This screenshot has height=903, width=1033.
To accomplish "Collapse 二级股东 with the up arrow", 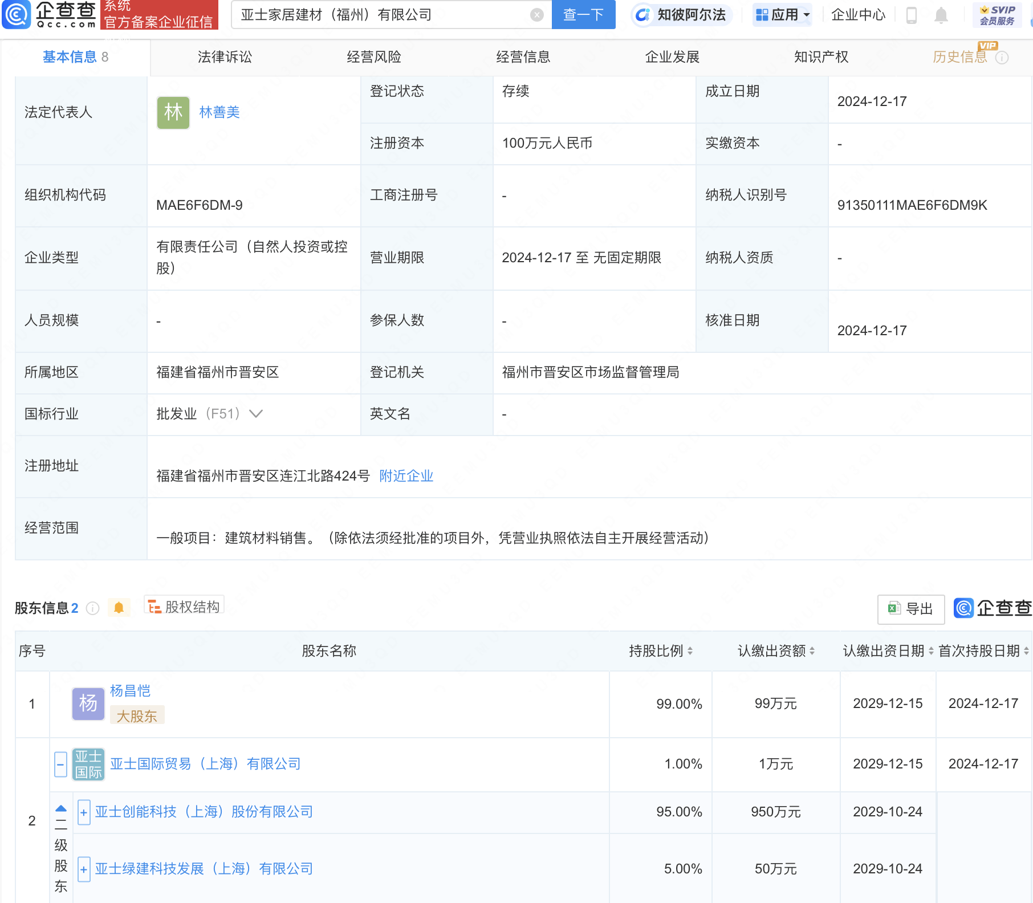I will (x=61, y=808).
